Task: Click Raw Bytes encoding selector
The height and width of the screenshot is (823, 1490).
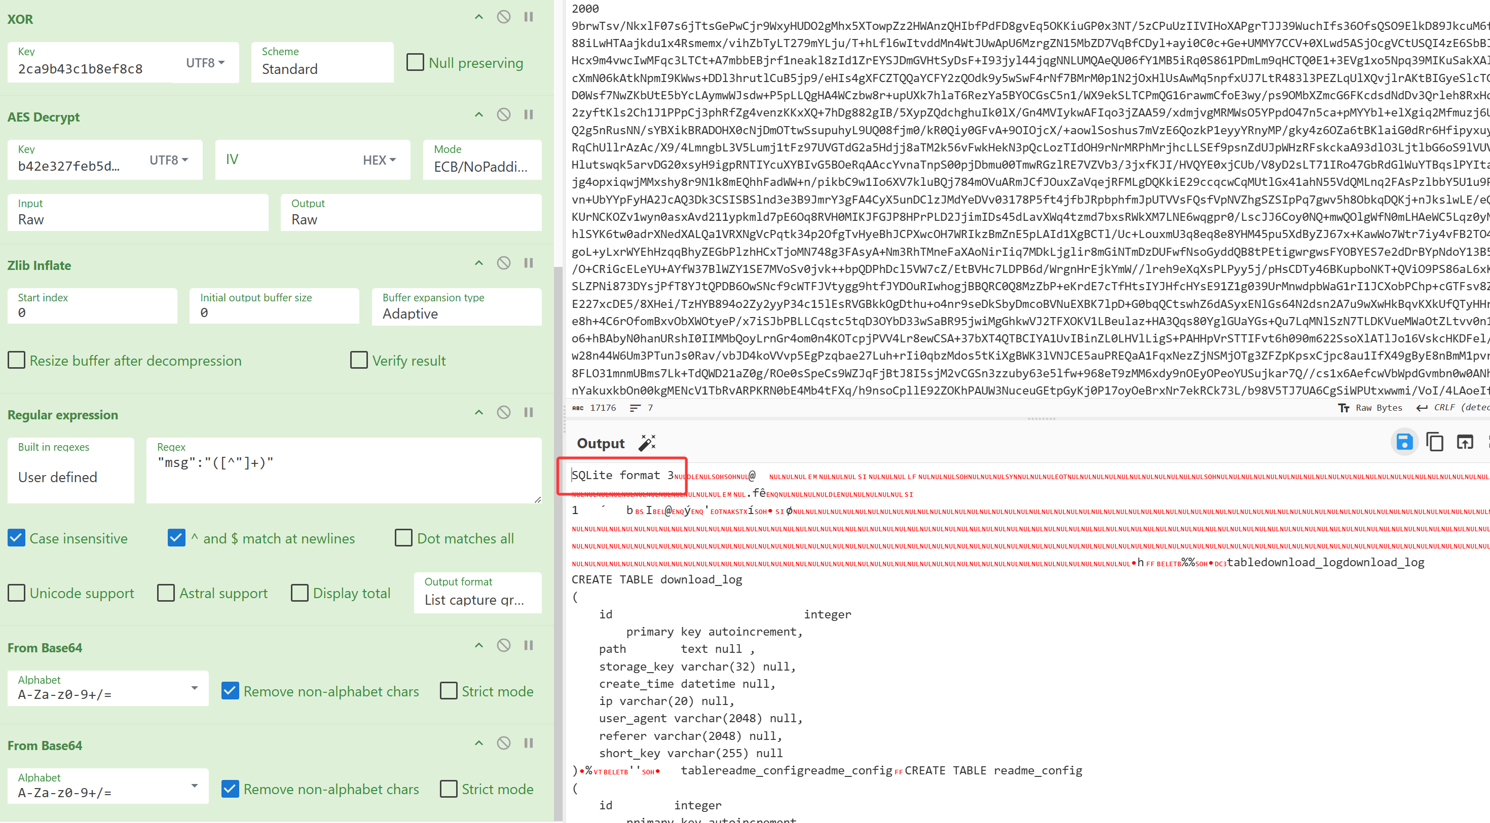Action: pos(1370,408)
